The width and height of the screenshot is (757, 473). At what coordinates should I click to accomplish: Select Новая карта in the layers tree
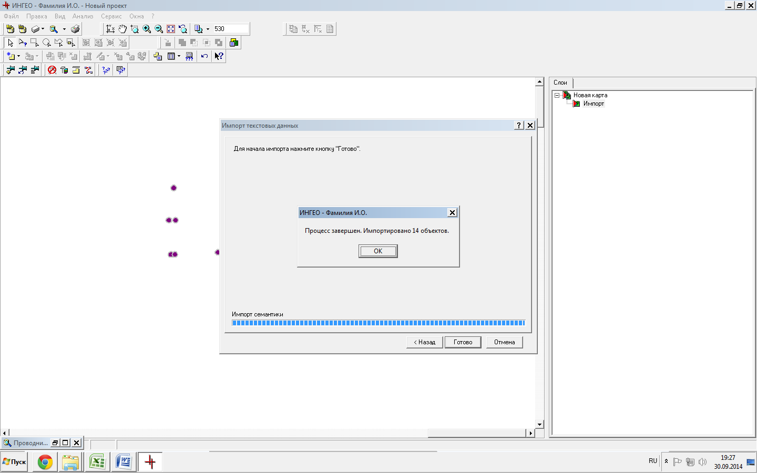tap(590, 95)
